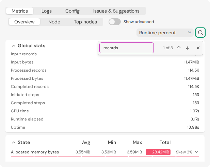This screenshot has width=210, height=167.
Task: Close the search popup with X
Action: coord(198,48)
